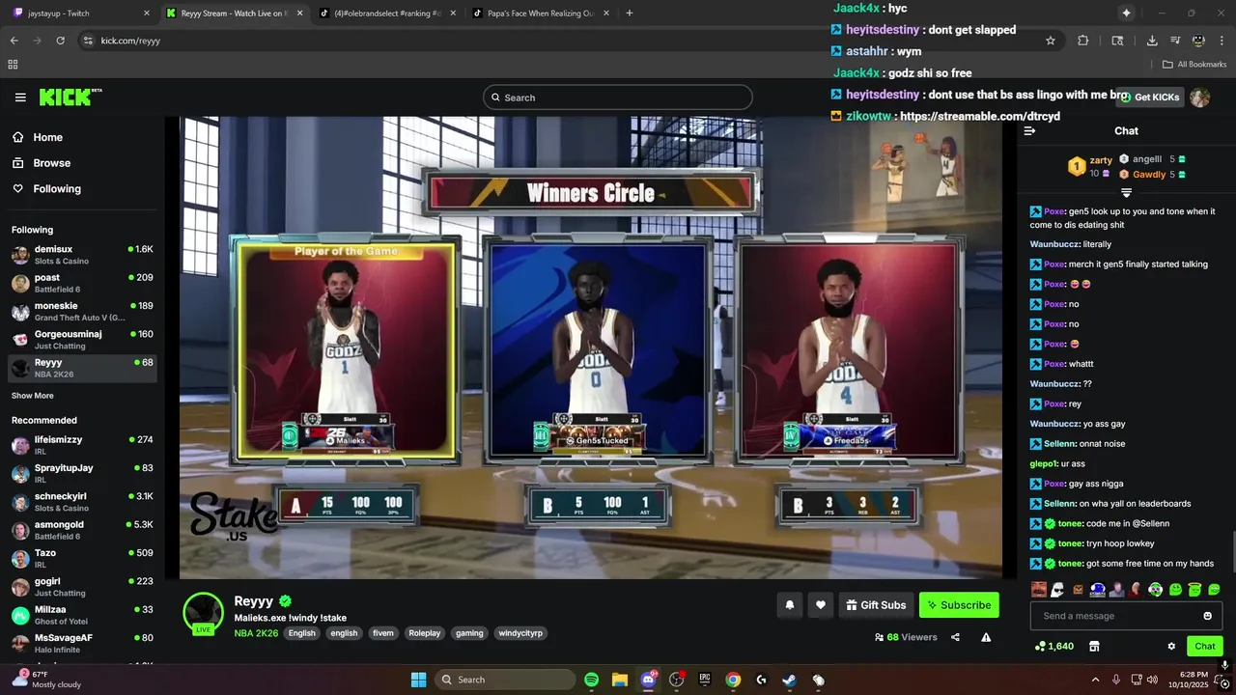Screen dimensions: 1236x695
Task: Open demisux channel from Following list
Action: pyautogui.click(x=82, y=255)
